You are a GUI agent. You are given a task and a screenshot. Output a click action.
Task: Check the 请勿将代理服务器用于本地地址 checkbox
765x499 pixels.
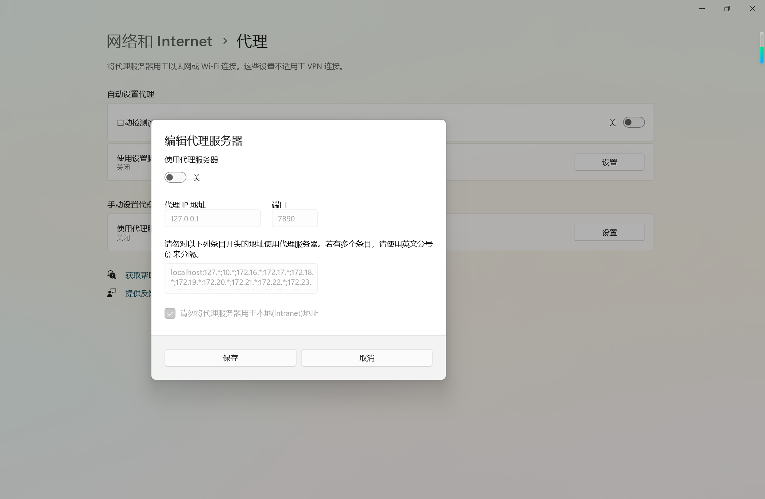point(170,313)
